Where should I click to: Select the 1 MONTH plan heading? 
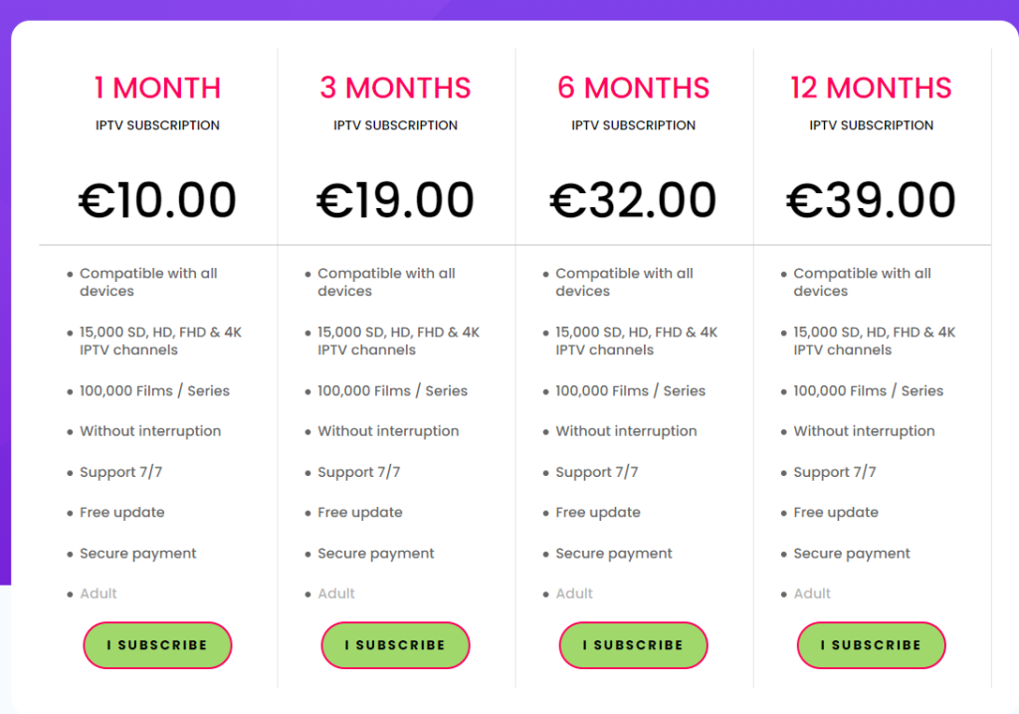[x=157, y=88]
